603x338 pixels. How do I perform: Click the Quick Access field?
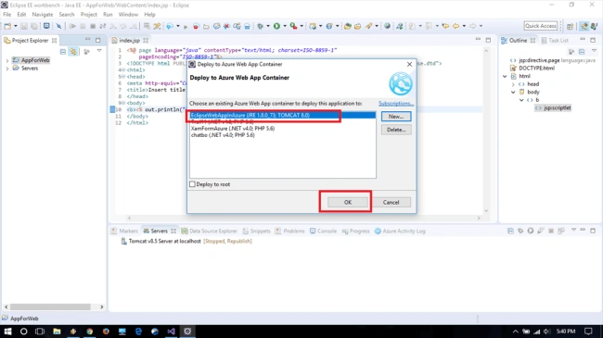tap(540, 26)
